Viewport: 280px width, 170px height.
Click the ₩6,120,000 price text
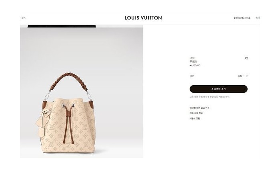(x=195, y=65)
